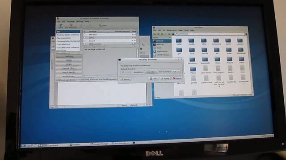Viewport: 286px width, 160px height.
Task: Click the Untitled window taskbar entry
Action: click(x=75, y=144)
